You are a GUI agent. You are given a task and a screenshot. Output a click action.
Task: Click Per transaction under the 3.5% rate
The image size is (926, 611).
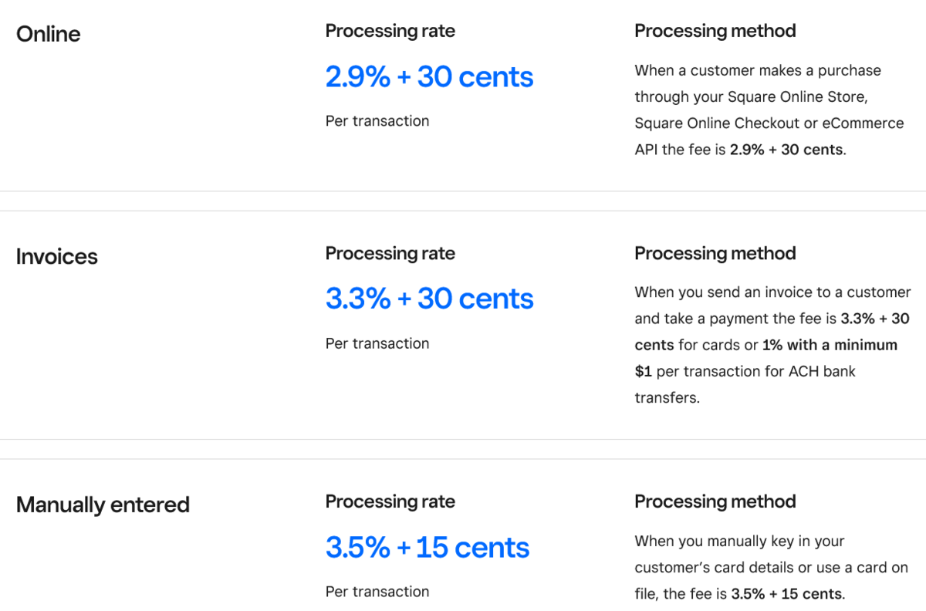377,592
